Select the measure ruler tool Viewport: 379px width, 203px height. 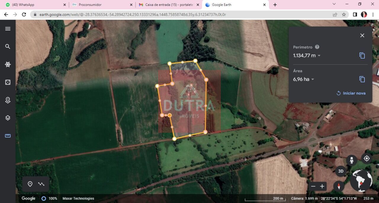tap(8, 136)
